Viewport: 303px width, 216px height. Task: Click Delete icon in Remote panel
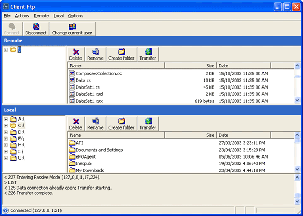76,52
